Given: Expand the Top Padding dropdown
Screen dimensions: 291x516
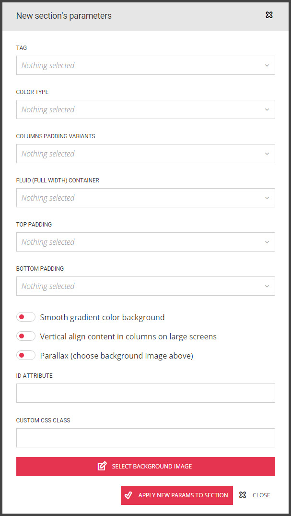Looking at the screenshot, I should pos(145,242).
